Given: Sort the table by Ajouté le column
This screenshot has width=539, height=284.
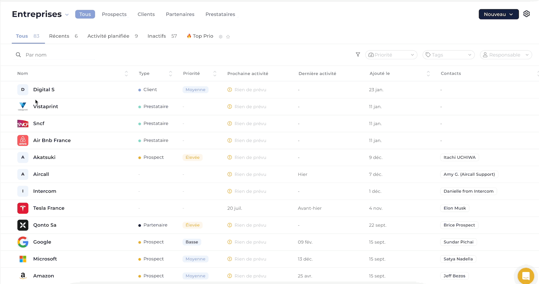Looking at the screenshot, I should coord(428,74).
